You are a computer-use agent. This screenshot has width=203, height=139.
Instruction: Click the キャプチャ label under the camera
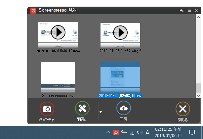[47, 119]
